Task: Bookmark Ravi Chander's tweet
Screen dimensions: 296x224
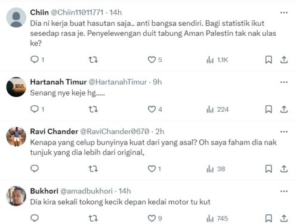Action: pyautogui.click(x=269, y=169)
